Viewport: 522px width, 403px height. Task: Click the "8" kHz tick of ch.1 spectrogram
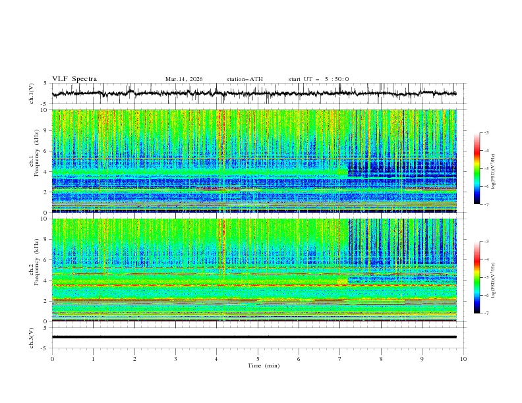click(47, 130)
